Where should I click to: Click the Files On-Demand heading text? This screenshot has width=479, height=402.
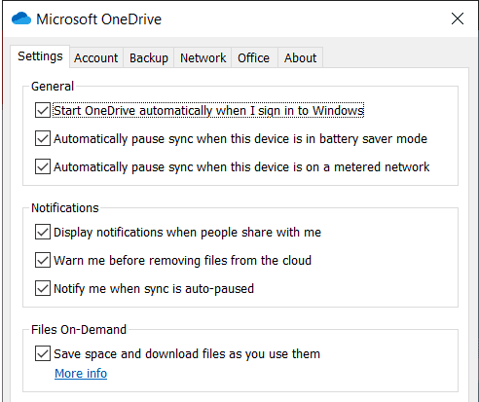(79, 330)
